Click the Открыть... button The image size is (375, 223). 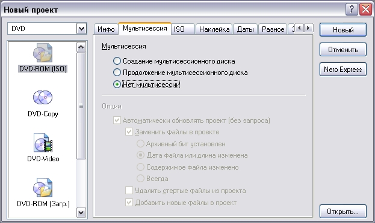(x=343, y=212)
